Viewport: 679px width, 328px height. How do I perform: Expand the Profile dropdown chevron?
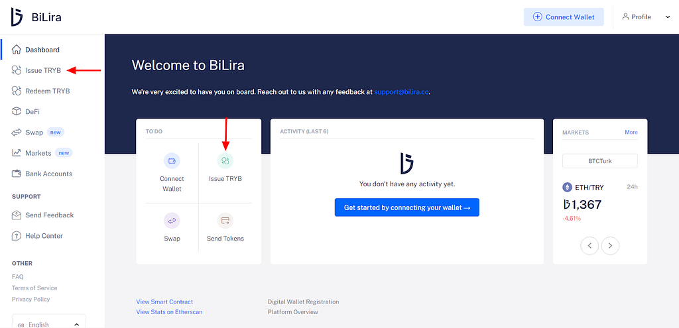667,17
